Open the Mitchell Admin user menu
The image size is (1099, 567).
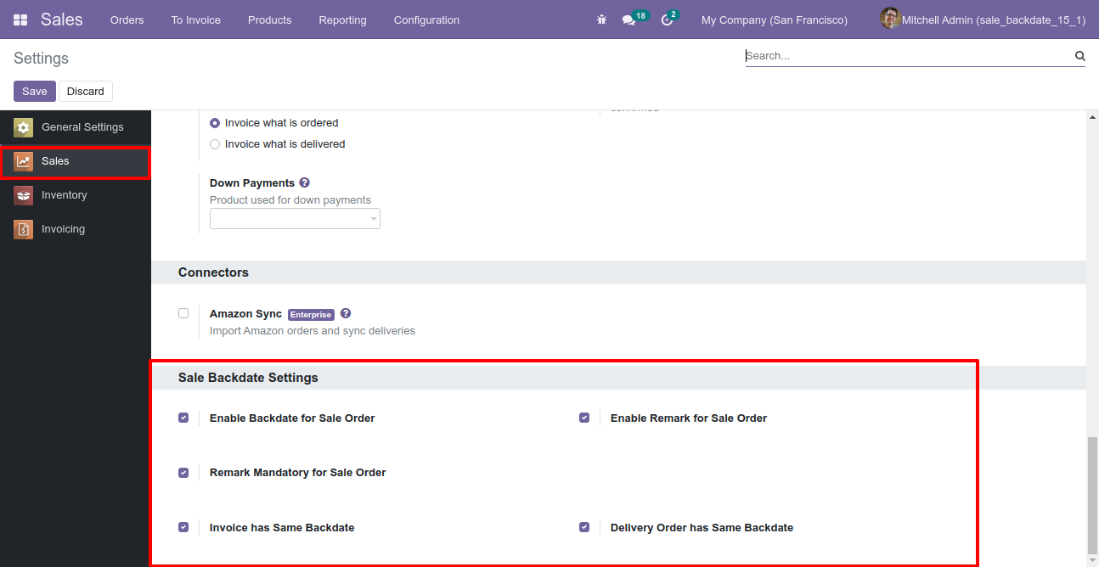point(983,20)
